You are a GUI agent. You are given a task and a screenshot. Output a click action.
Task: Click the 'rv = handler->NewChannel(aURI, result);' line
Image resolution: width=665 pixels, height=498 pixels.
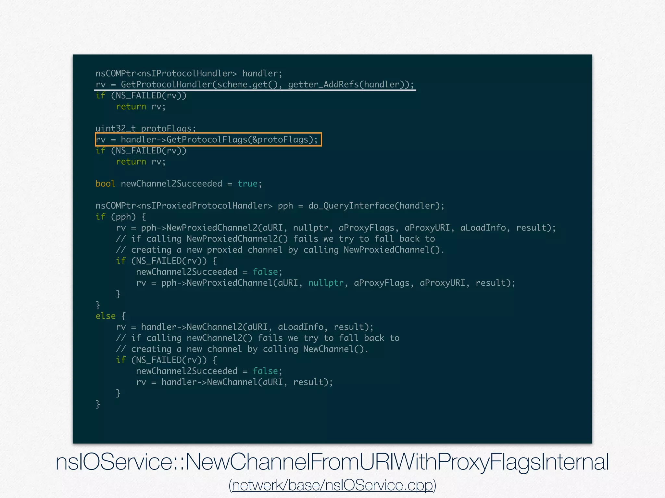click(x=235, y=382)
